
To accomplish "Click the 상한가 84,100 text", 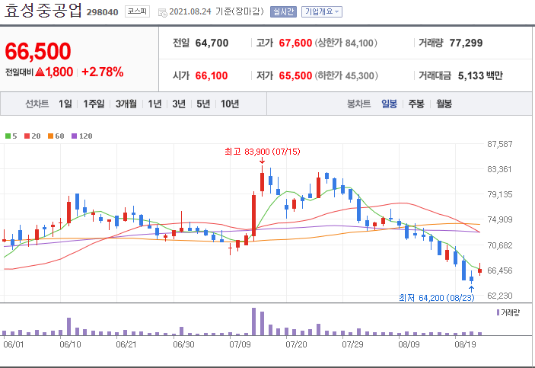I will (346, 43).
